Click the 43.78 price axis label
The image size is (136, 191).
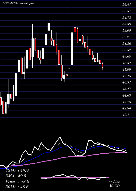(127, 102)
